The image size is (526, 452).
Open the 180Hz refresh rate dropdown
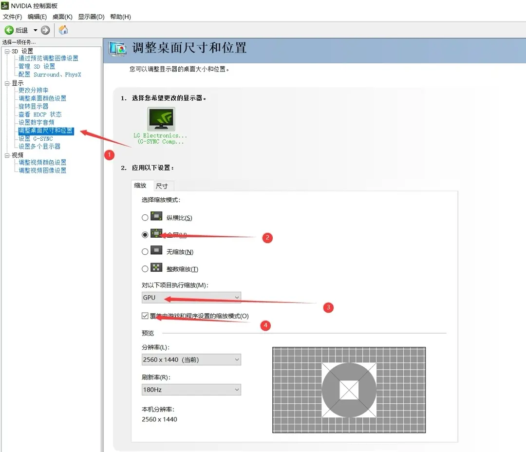point(191,390)
